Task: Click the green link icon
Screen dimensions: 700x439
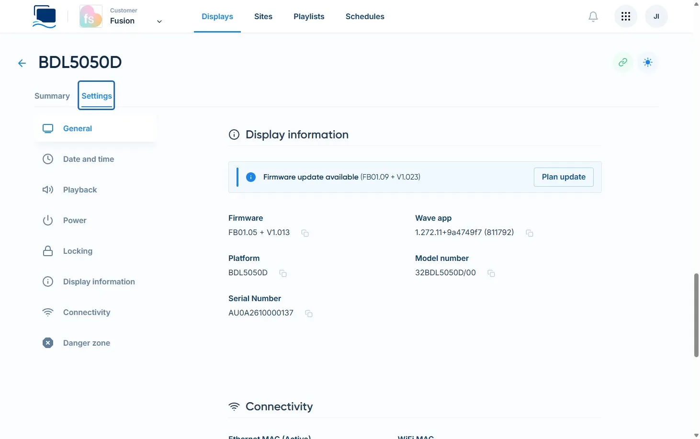Action: (x=622, y=62)
